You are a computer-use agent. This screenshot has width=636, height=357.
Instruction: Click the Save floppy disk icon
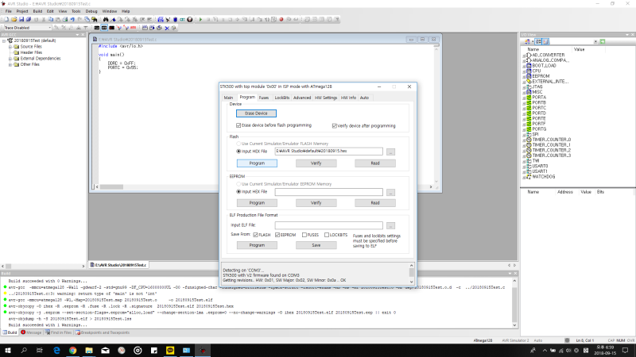coord(21,19)
